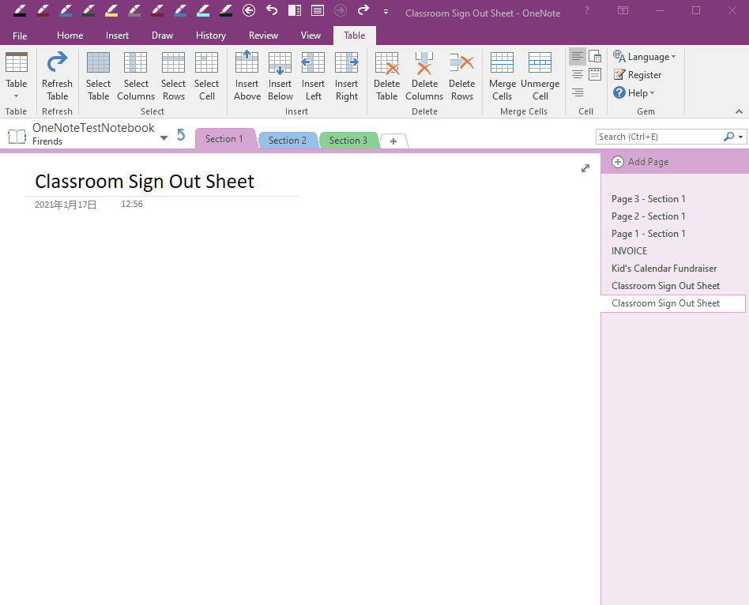Screen dimensions: 749x605
Task: Toggle center alignment in Cell group
Action: [x=578, y=74]
